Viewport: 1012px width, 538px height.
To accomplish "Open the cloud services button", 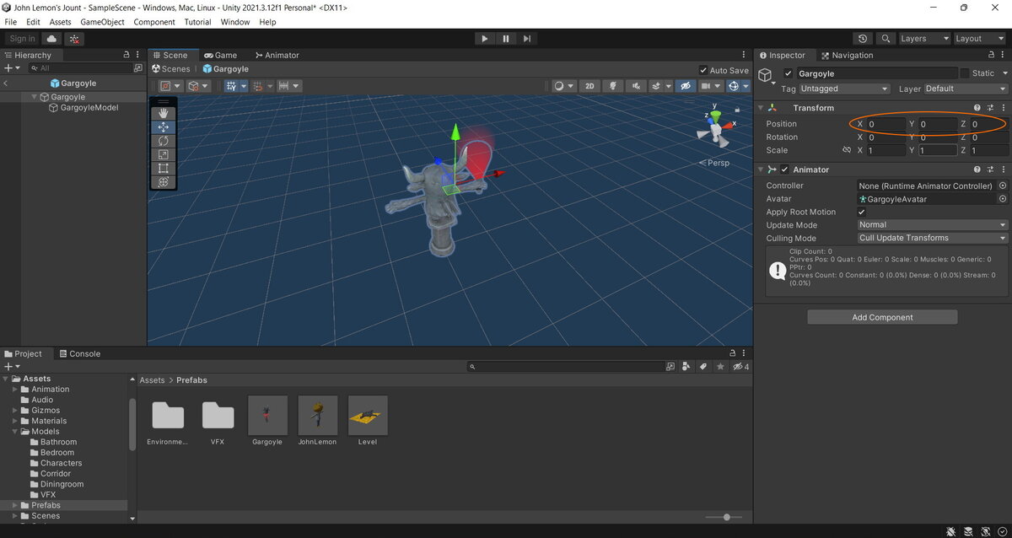I will tap(52, 39).
